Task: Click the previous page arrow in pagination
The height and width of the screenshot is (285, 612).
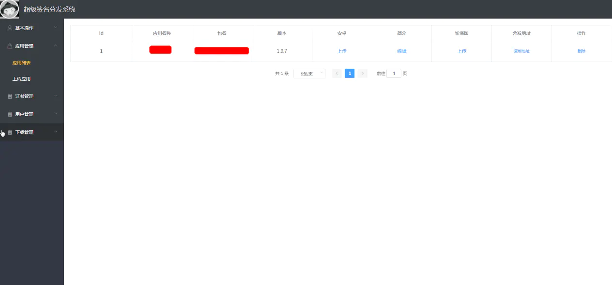Action: [337, 73]
